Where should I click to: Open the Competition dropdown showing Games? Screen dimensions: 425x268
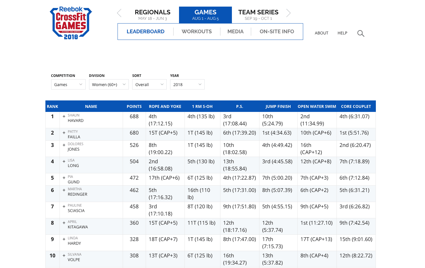click(68, 84)
